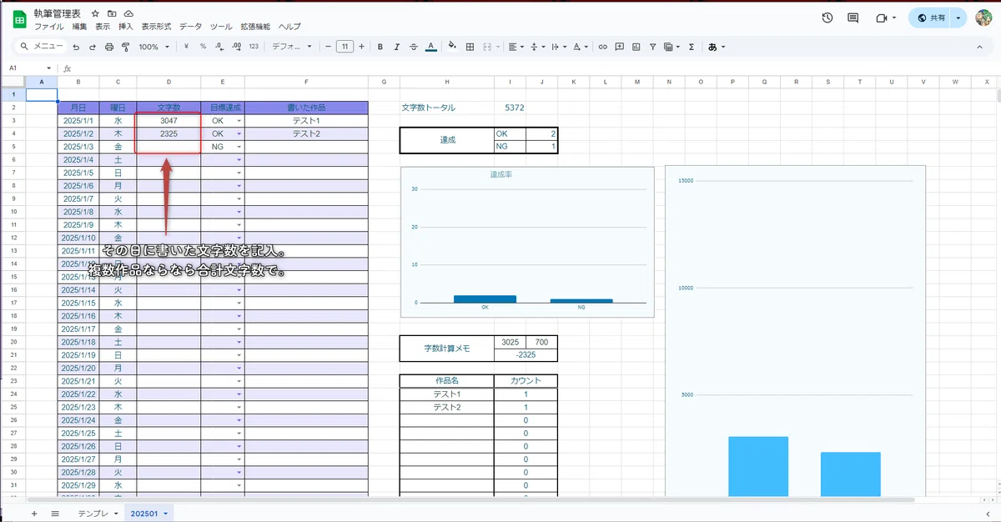Open the ファイル menu
Image resolution: width=1001 pixels, height=522 pixels.
click(49, 27)
